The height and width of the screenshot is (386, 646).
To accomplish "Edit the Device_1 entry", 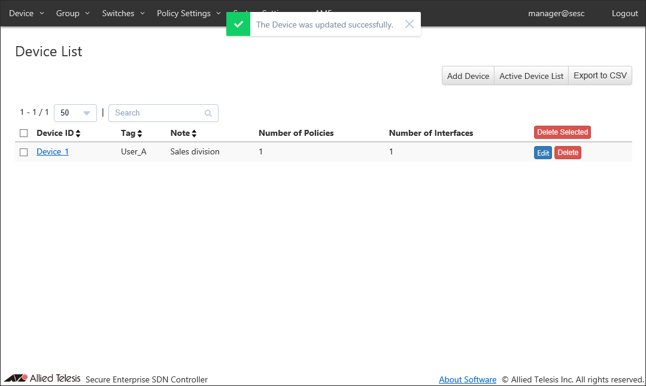I will coord(542,153).
